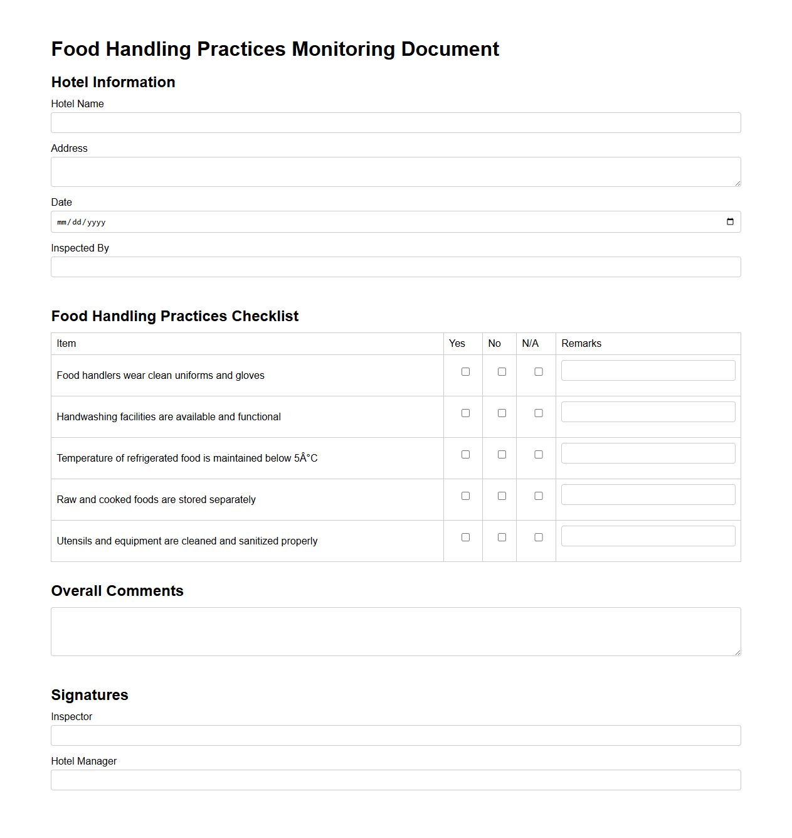Click the Inspector signature field
The image size is (792, 838).
pyautogui.click(x=396, y=735)
